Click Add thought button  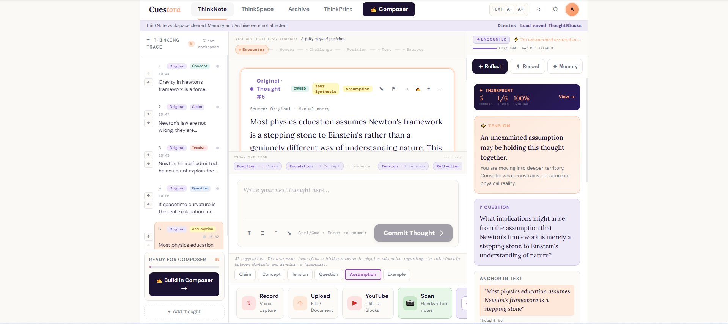point(184,311)
